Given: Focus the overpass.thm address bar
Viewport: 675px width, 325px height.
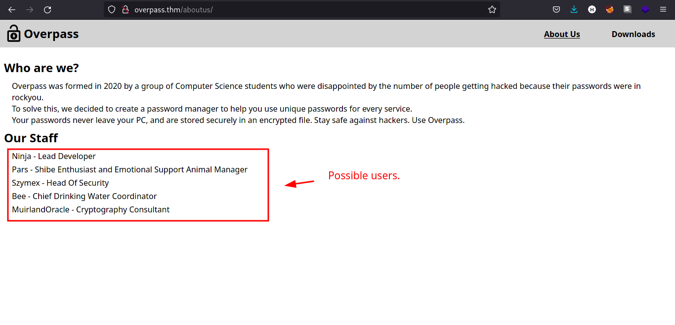Looking at the screenshot, I should (296, 9).
